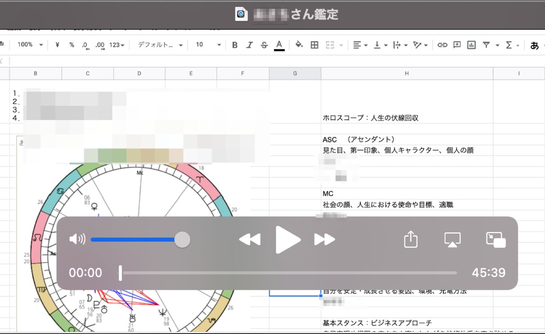Apply yen currency format

click(57, 45)
